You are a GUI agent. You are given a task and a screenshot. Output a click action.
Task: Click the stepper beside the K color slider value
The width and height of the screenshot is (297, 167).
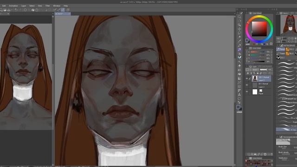271,61
